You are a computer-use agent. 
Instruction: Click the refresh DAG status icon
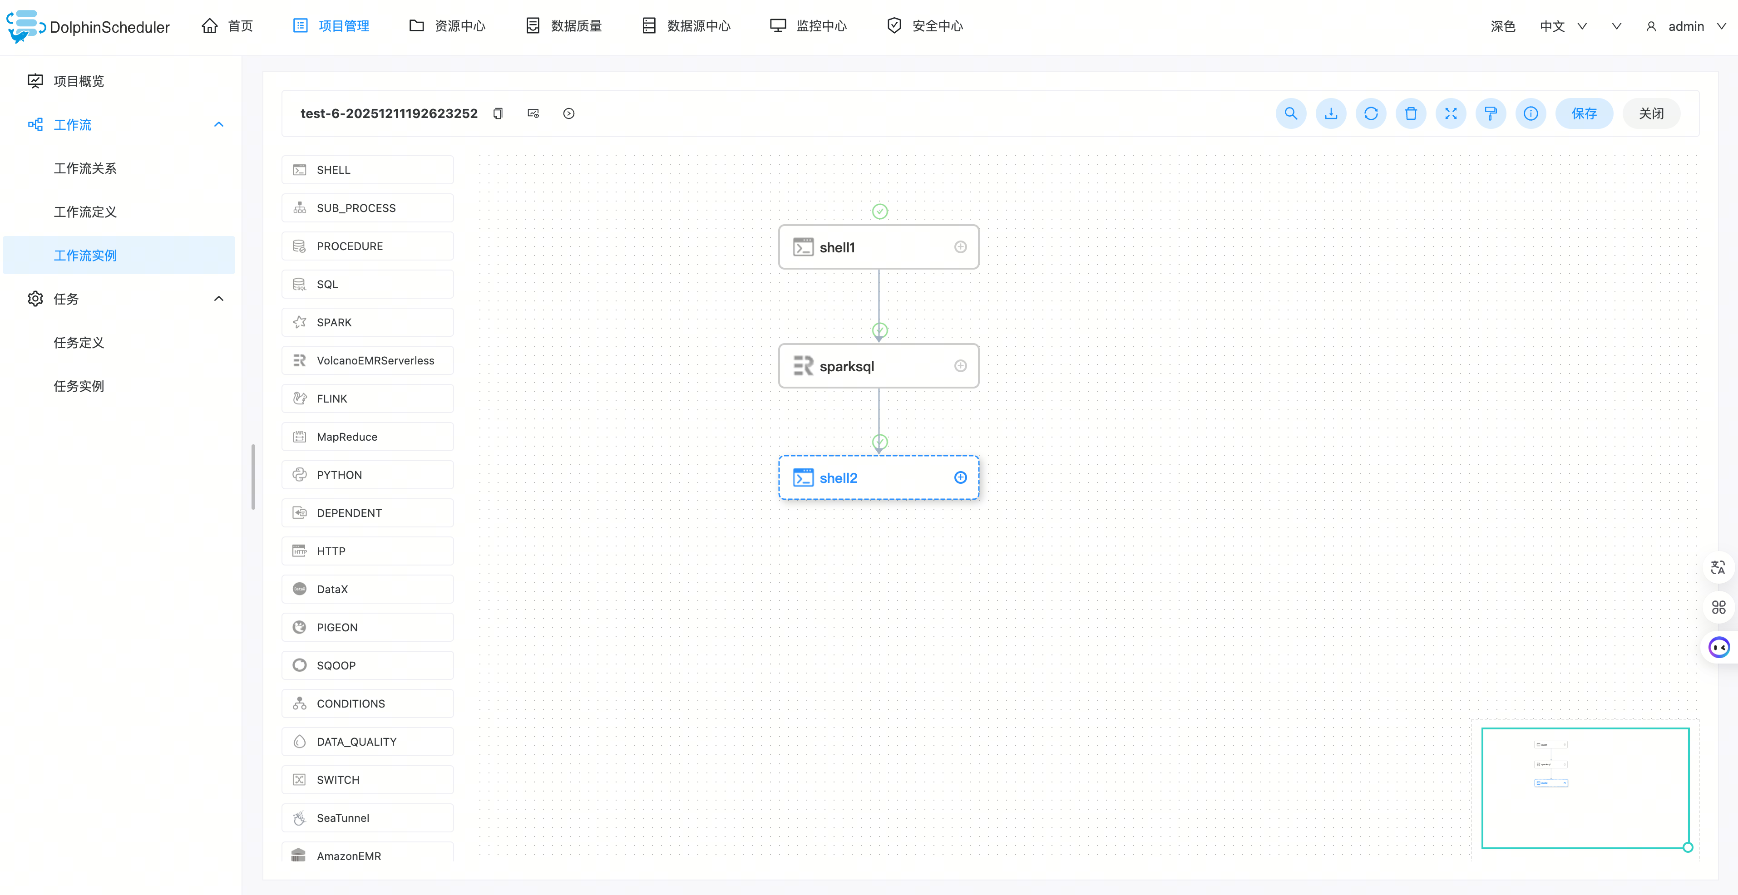pos(1370,113)
